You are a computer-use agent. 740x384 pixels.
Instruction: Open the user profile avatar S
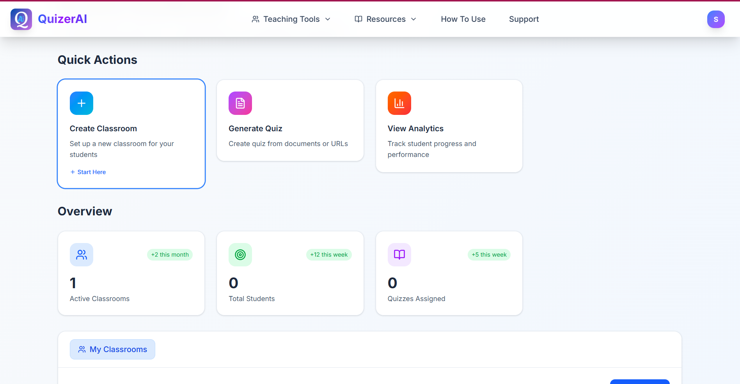pyautogui.click(x=716, y=19)
